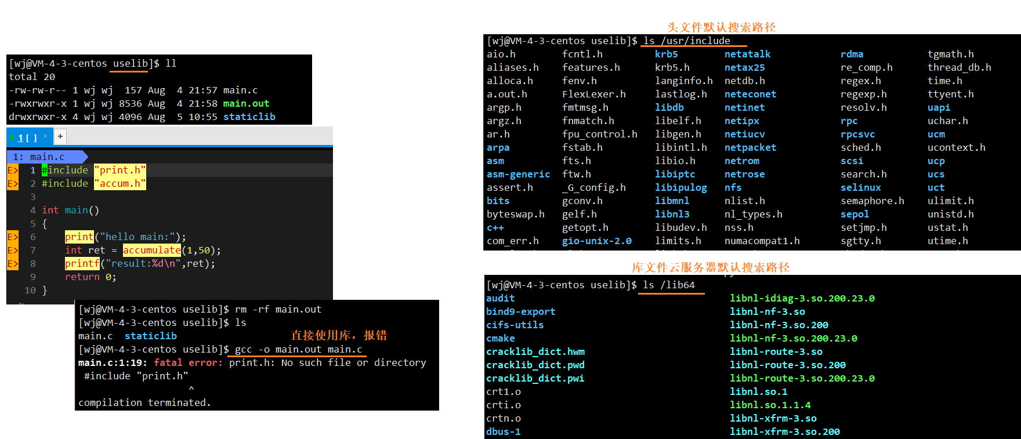Click 'langinfo.h' in the include listing

click(x=684, y=81)
